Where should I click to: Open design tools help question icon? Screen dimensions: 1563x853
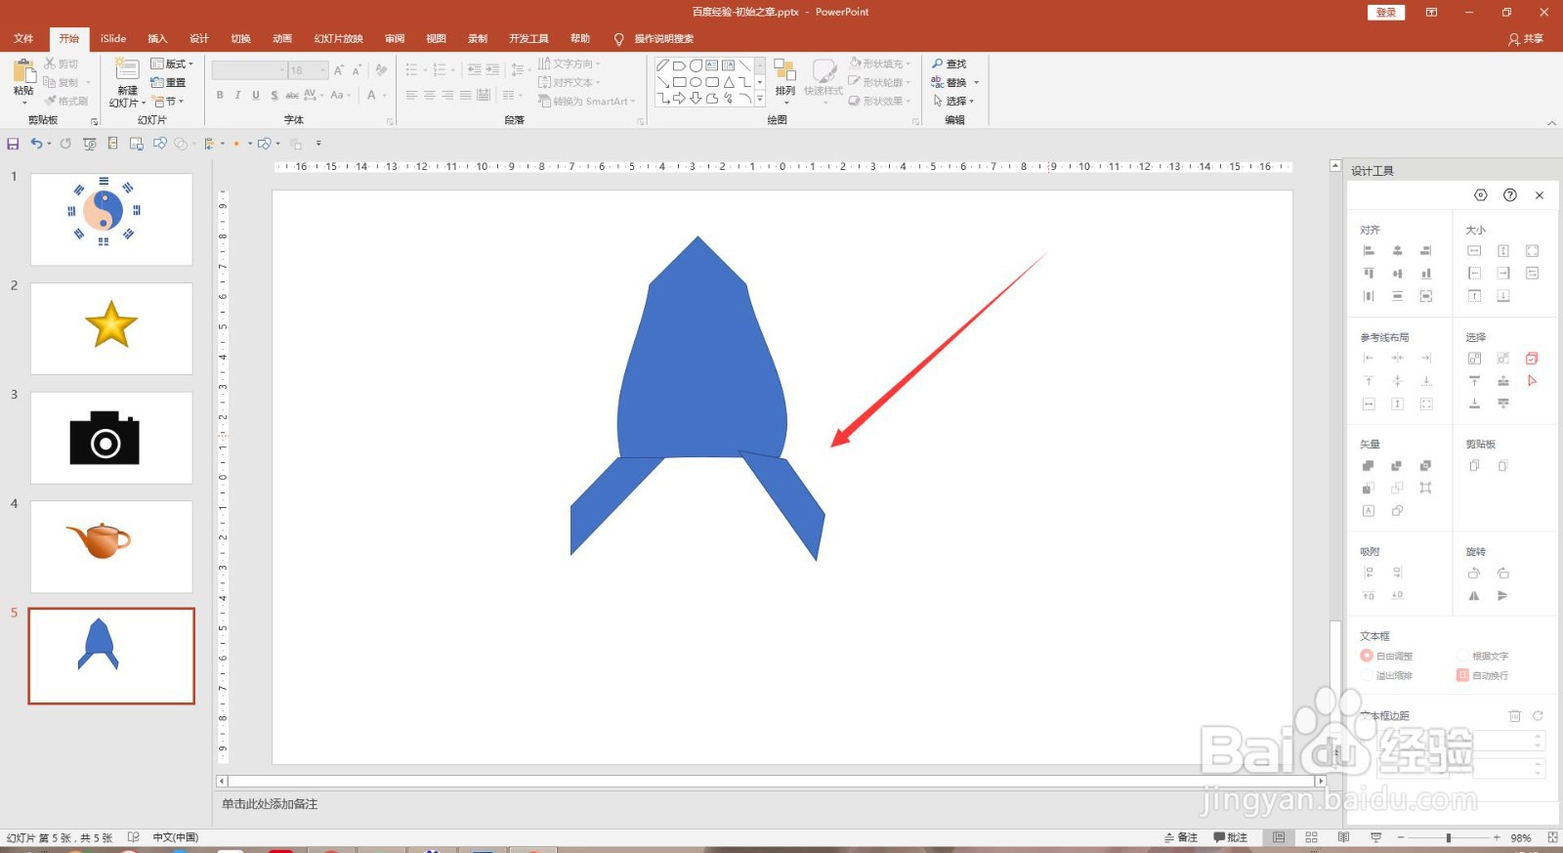tap(1510, 195)
